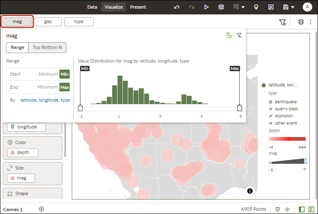Toggle the grammar panel layout icon in the status bar
This screenshot has width=318, height=214.
pyautogui.click(x=311, y=209)
